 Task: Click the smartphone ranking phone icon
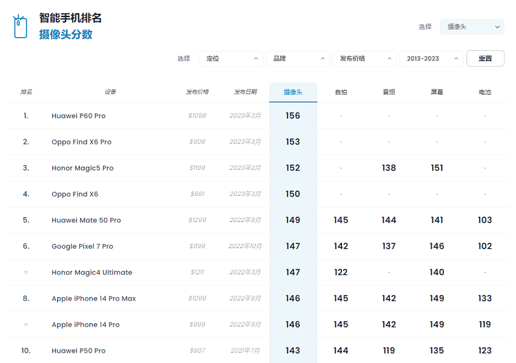[x=20, y=27]
